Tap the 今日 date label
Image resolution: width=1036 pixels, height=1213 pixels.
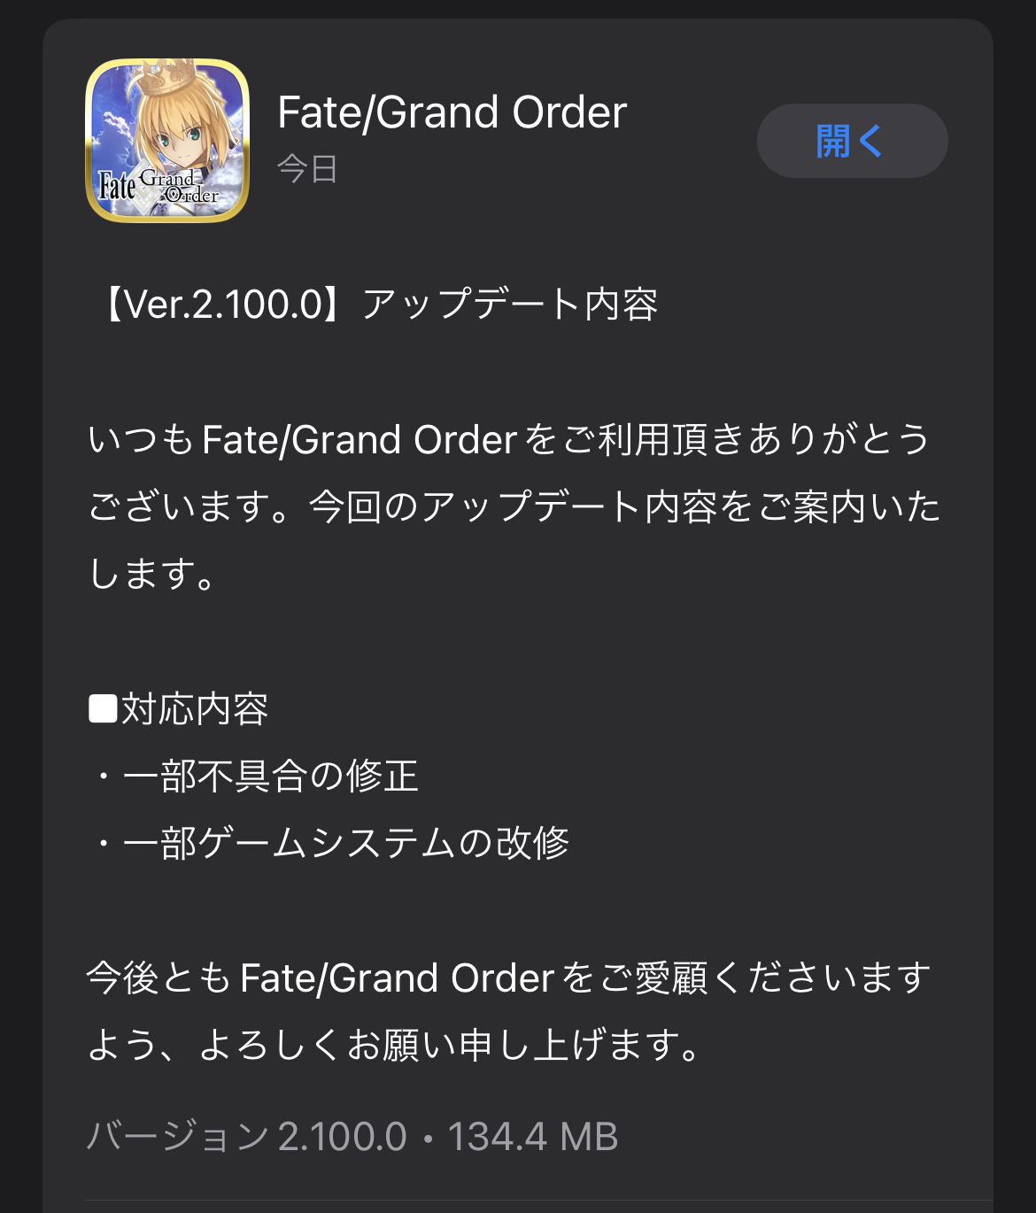click(x=307, y=168)
